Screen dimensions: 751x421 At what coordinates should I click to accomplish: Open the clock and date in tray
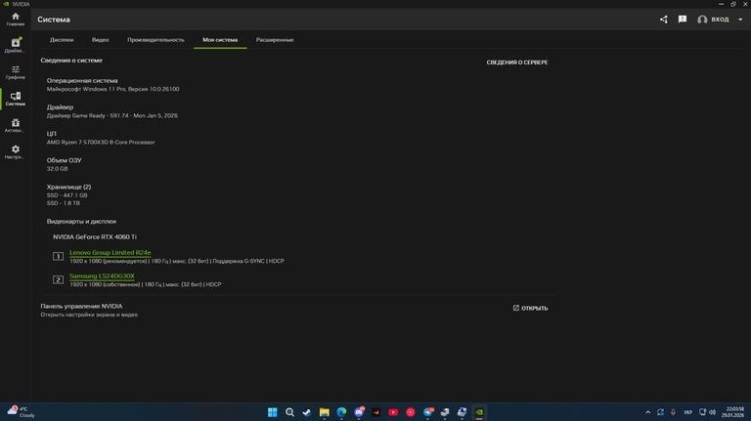point(734,412)
